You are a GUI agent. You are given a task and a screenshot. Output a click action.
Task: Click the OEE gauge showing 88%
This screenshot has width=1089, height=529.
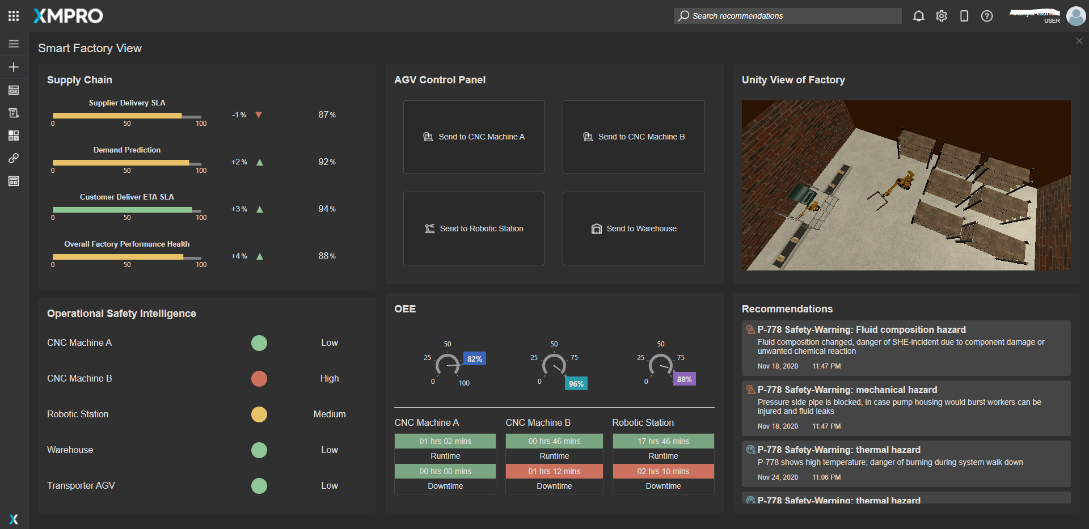661,364
